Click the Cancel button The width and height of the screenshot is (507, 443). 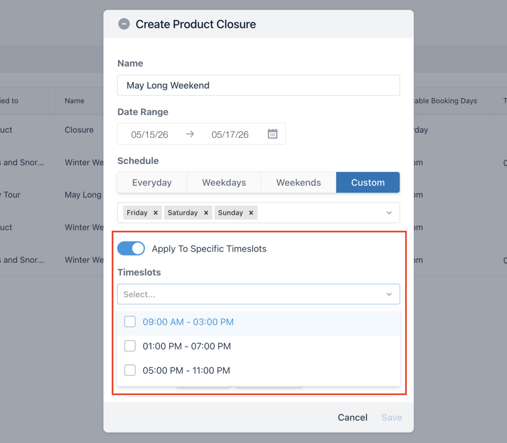pos(353,418)
